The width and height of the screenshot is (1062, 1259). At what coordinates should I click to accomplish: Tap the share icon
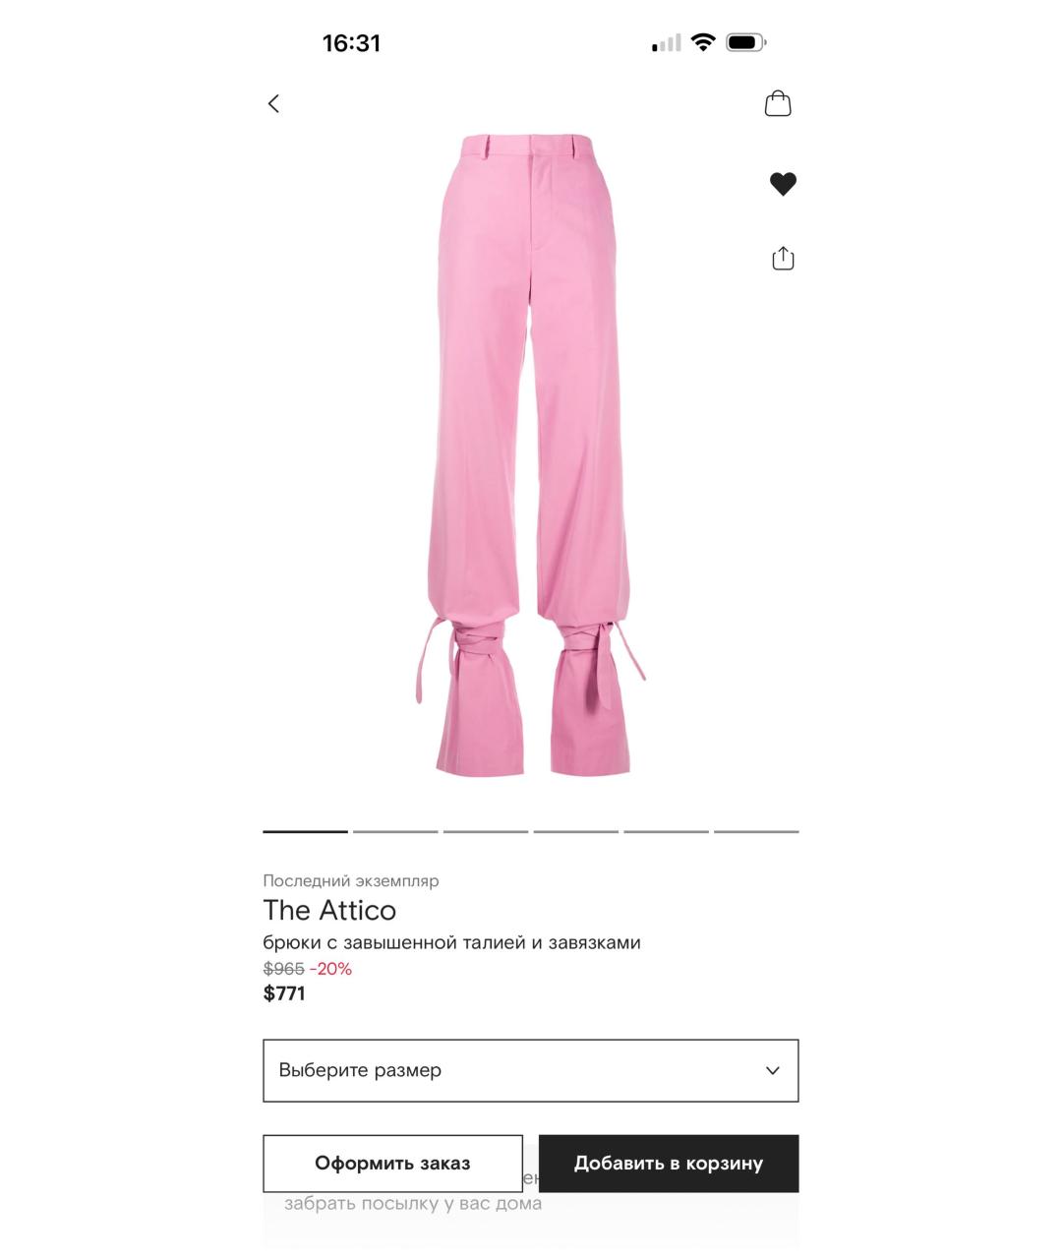(x=783, y=258)
